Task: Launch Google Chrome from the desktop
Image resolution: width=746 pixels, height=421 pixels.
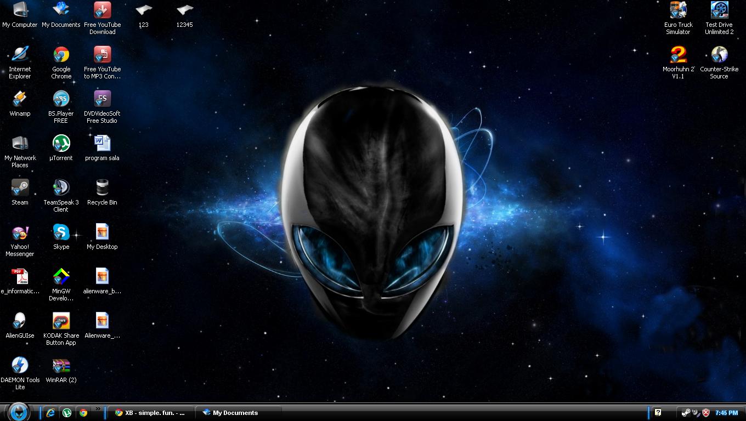Action: 61,62
